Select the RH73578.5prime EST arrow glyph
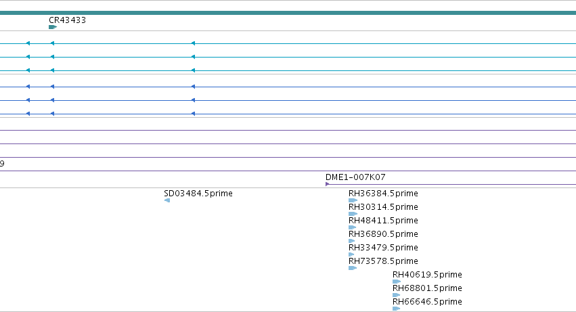The image size is (576, 312). (353, 268)
